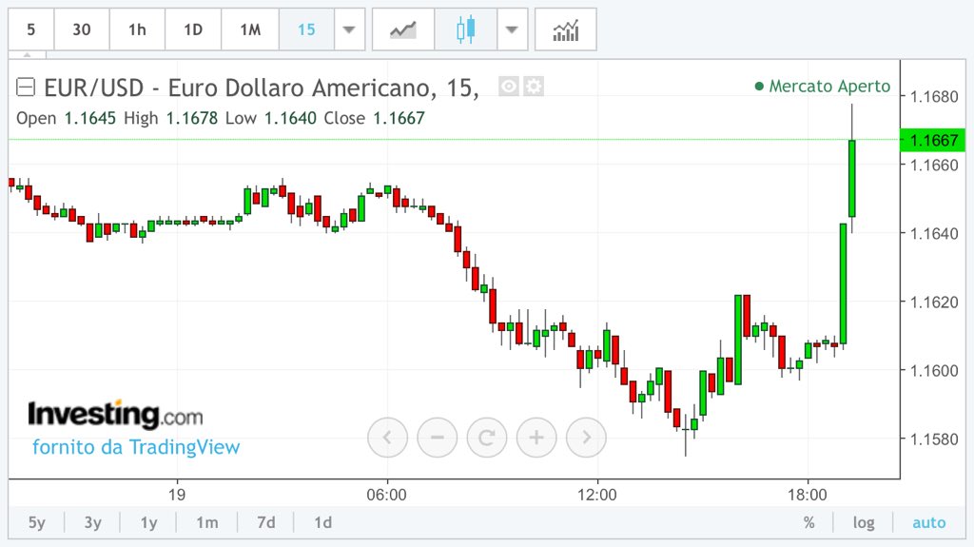Click the 12:00 time axis label
Image resolution: width=974 pixels, height=547 pixels.
[x=597, y=495]
